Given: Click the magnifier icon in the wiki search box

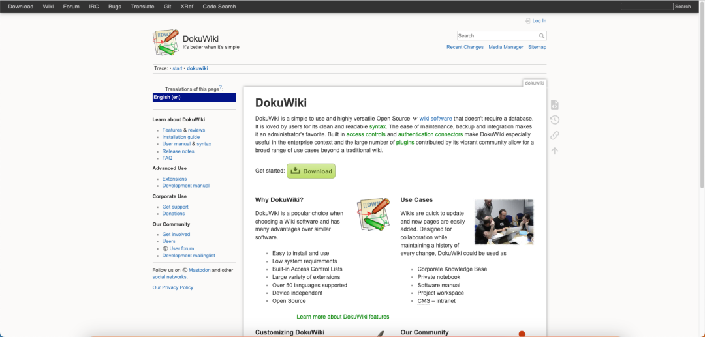Looking at the screenshot, I should coord(542,36).
